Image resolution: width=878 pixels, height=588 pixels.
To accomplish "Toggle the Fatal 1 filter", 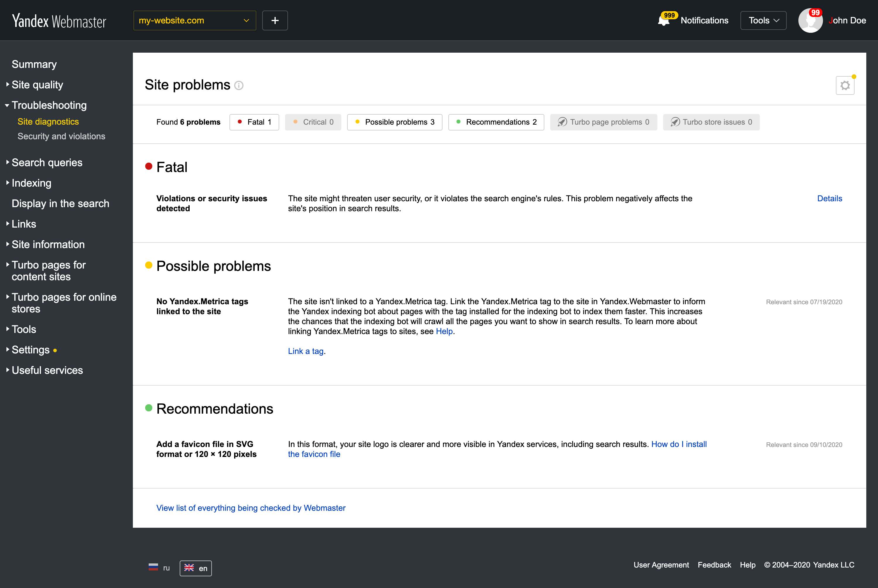I will (x=254, y=122).
